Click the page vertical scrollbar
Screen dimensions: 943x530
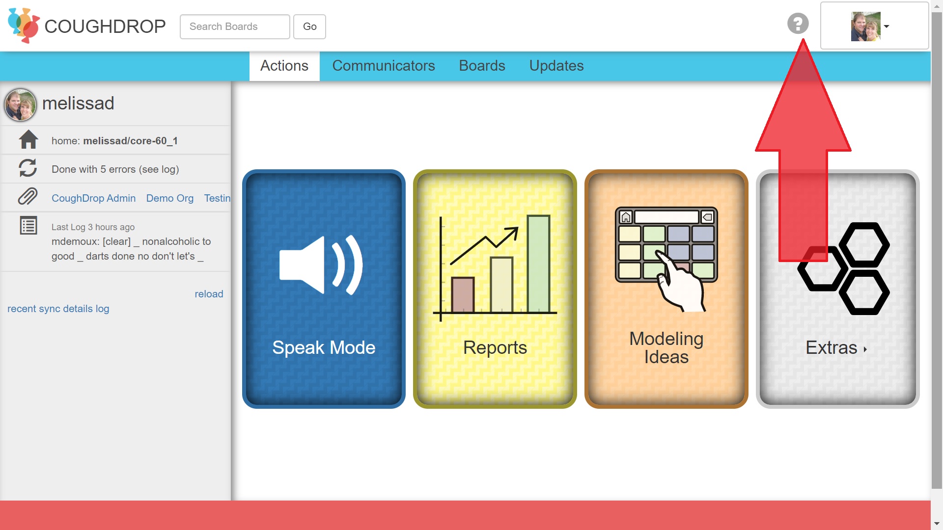pos(937,250)
